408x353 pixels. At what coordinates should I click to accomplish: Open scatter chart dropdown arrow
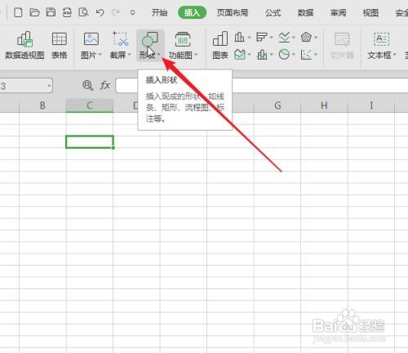(x=316, y=55)
